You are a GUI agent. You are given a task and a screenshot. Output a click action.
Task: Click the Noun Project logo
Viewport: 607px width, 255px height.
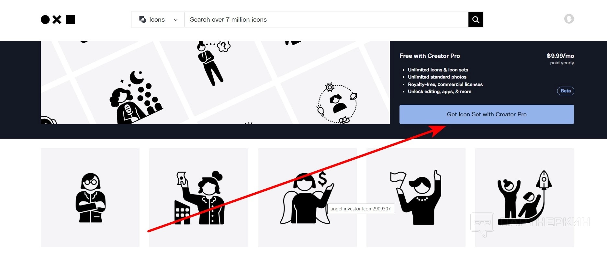tap(58, 20)
